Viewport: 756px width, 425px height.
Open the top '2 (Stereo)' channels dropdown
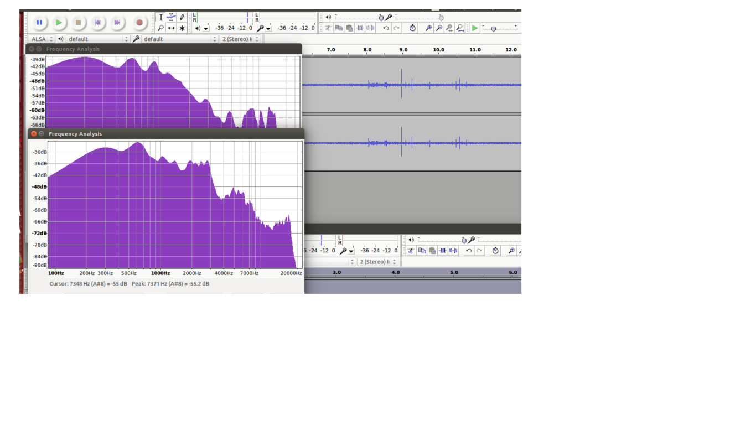pos(240,39)
